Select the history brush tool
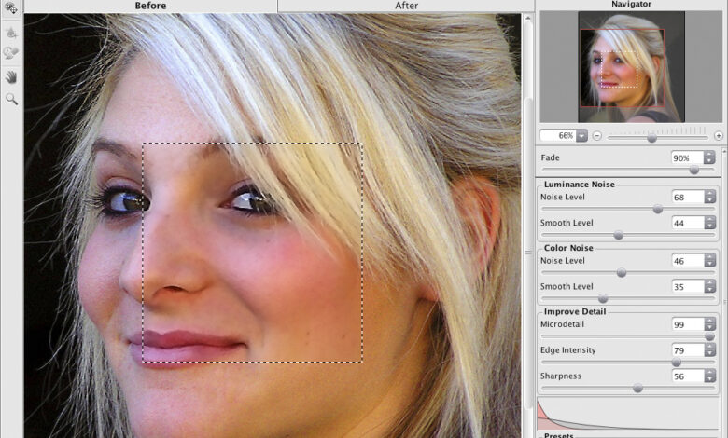Image resolution: width=728 pixels, height=438 pixels. (x=11, y=53)
